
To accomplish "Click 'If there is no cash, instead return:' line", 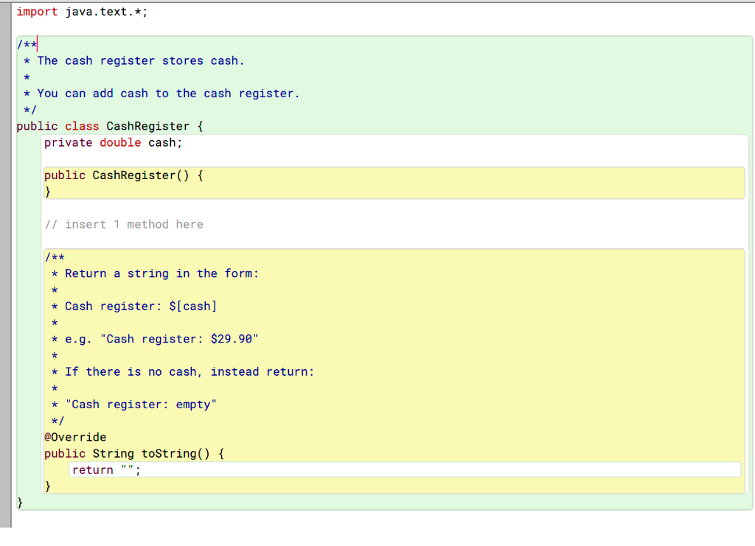I will 189,372.
